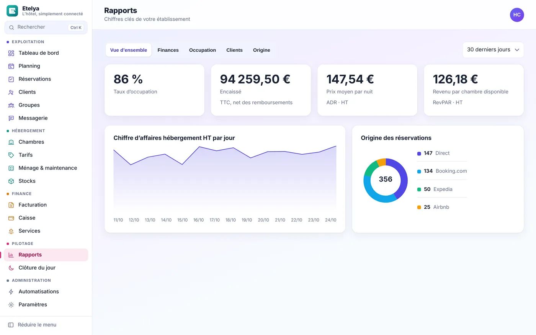Select the Clients people icon in sidebar

11,92
